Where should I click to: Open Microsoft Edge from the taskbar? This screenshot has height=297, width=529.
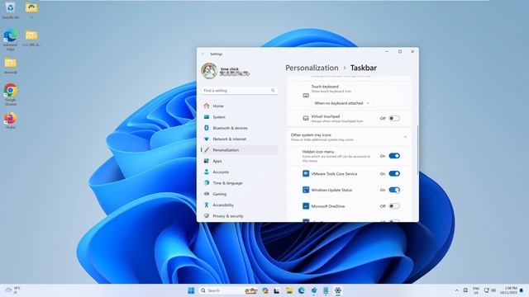pos(301,290)
